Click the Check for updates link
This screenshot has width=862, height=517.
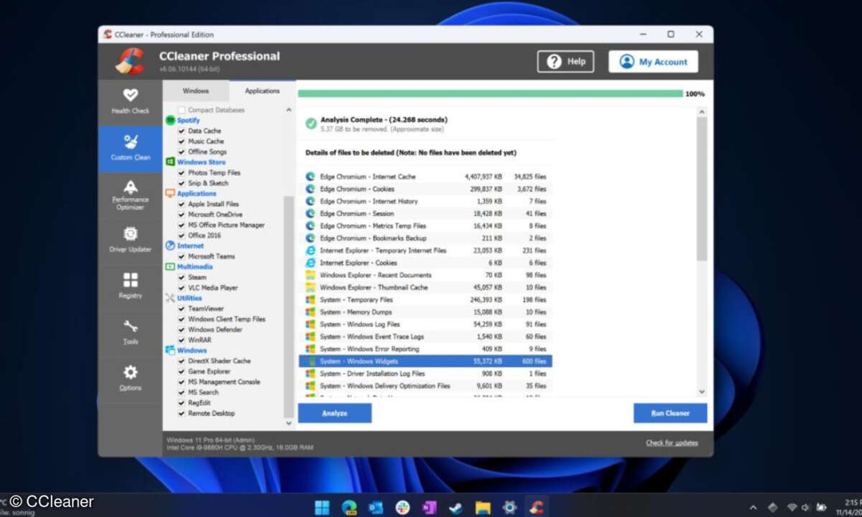(672, 443)
